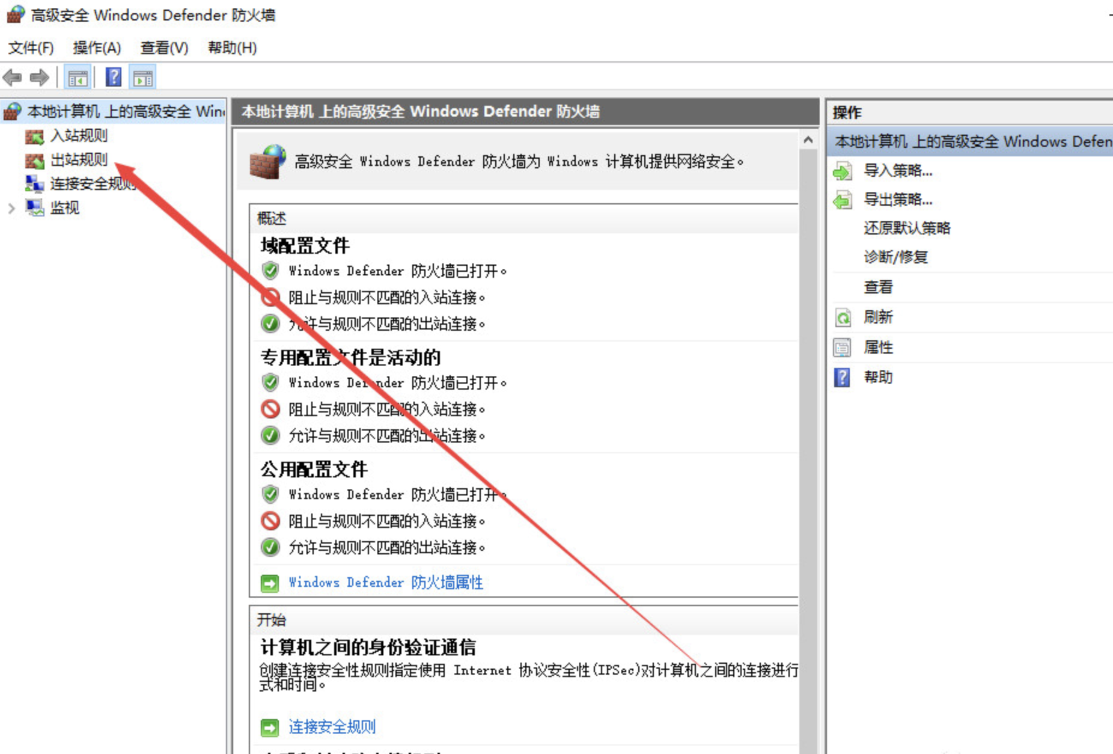The image size is (1113, 754).
Task: Click the 概述 section header
Action: 524,218
